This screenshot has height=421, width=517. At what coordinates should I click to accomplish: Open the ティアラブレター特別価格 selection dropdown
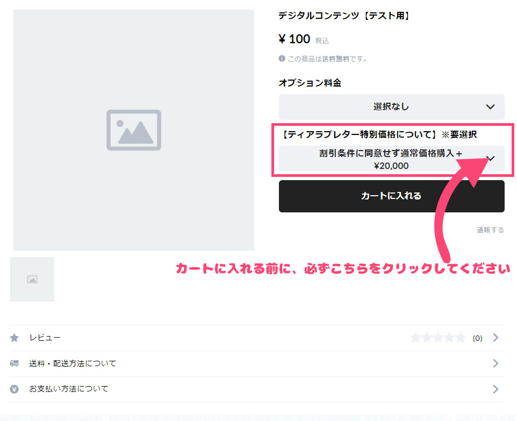391,159
